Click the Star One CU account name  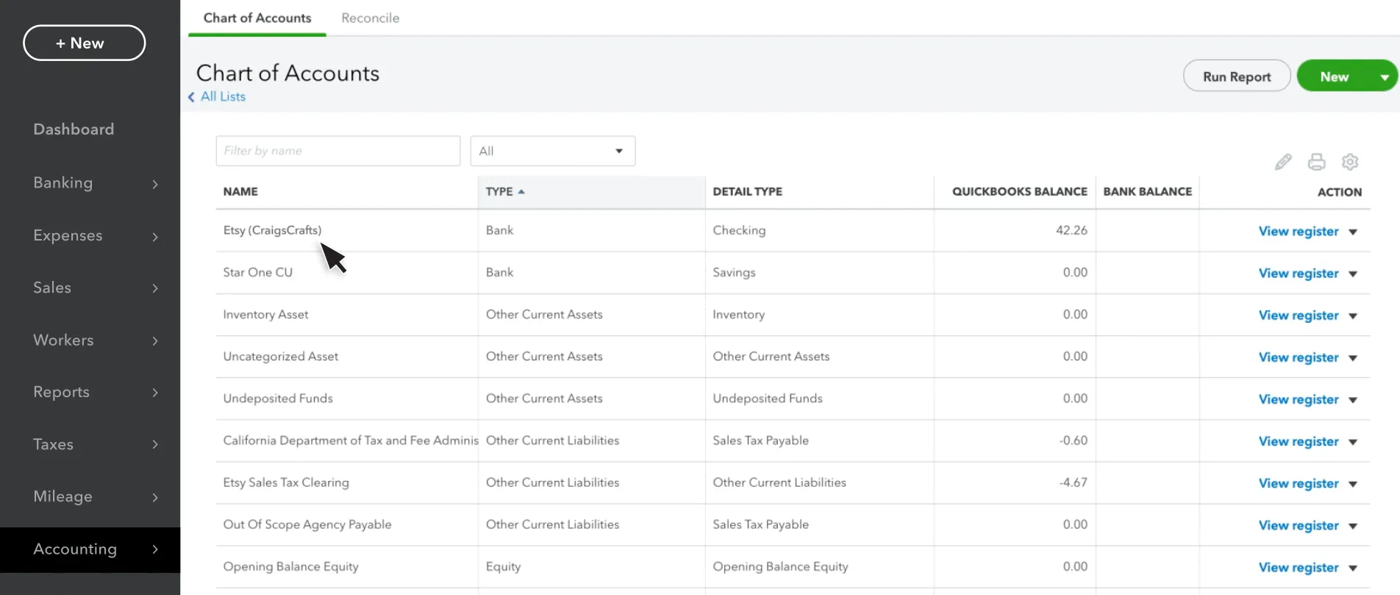257,272
